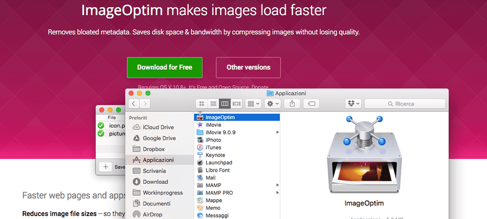Click the iCloud Drive cloud icon
This screenshot has height=219, width=487.
(137, 127)
